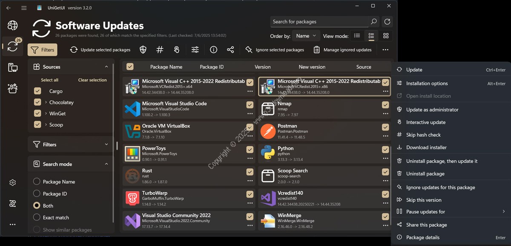Click the share package toolbar icon

click(230, 50)
